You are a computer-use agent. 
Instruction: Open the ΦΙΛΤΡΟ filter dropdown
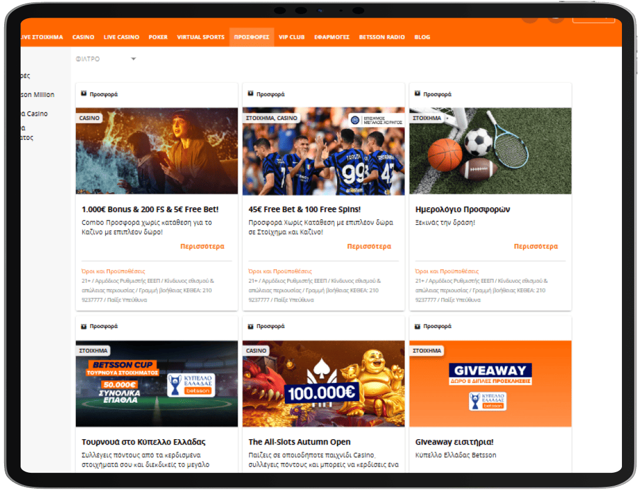[106, 59]
